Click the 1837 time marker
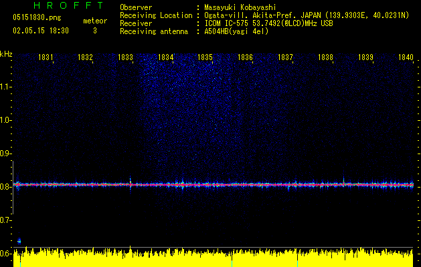The width and height of the screenshot is (421, 267). 285,57
